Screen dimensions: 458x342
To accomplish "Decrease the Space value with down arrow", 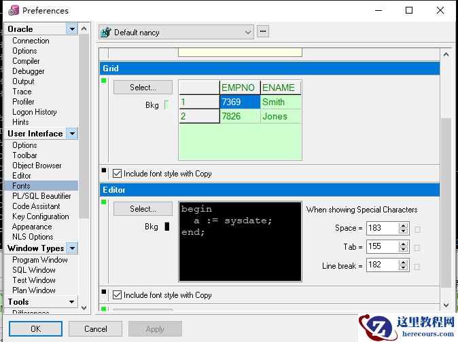I will [404, 231].
